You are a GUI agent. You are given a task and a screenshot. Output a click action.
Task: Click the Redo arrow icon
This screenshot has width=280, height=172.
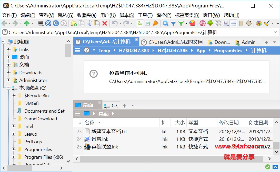126,23
